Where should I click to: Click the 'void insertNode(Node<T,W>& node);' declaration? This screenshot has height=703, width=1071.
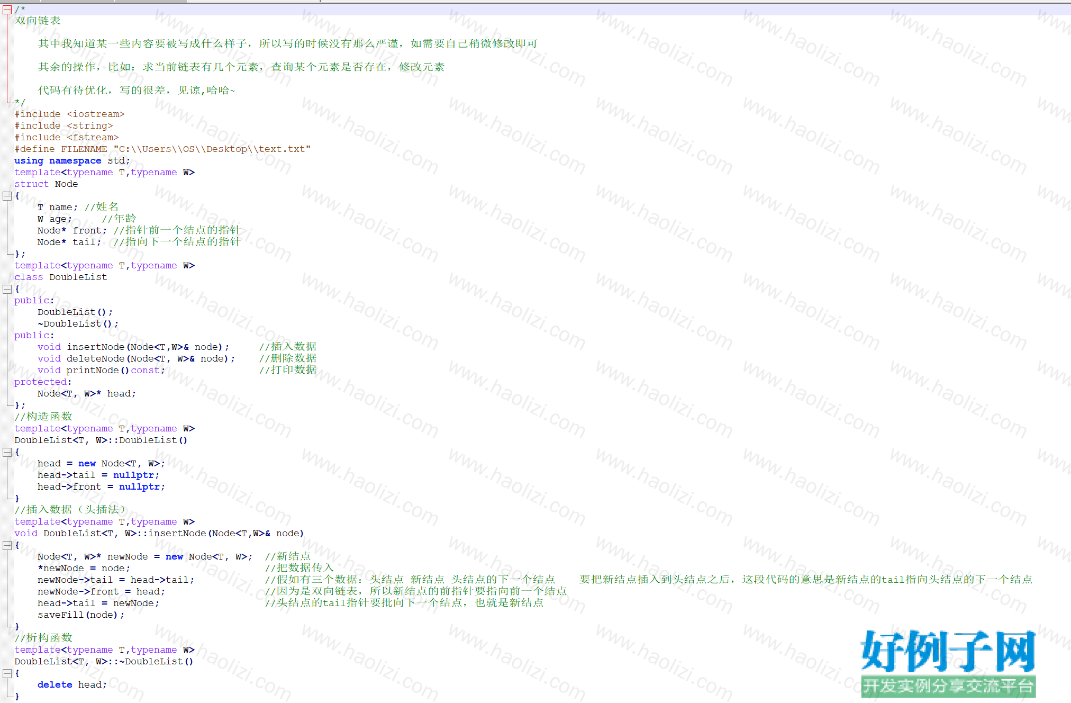(x=133, y=347)
